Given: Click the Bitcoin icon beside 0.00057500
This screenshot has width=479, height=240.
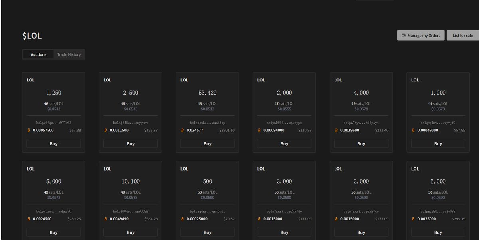Looking at the screenshot, I should [x=28, y=130].
